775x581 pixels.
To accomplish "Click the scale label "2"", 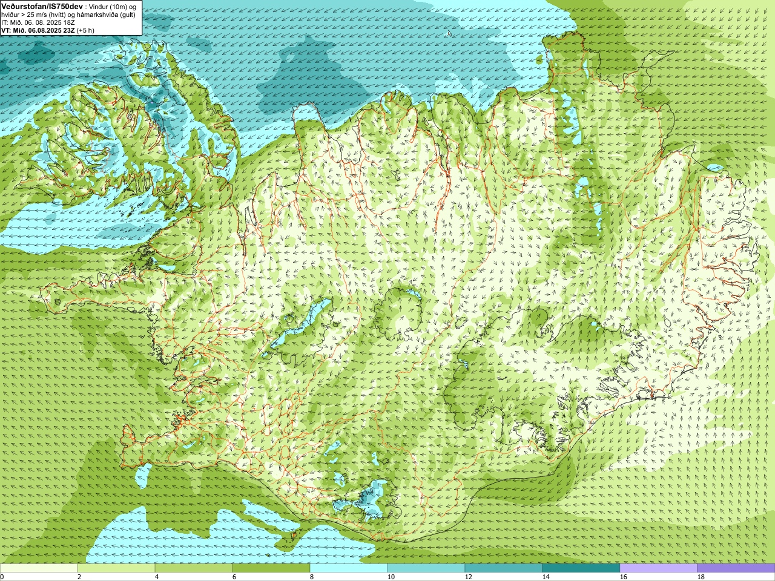I will [79, 577].
